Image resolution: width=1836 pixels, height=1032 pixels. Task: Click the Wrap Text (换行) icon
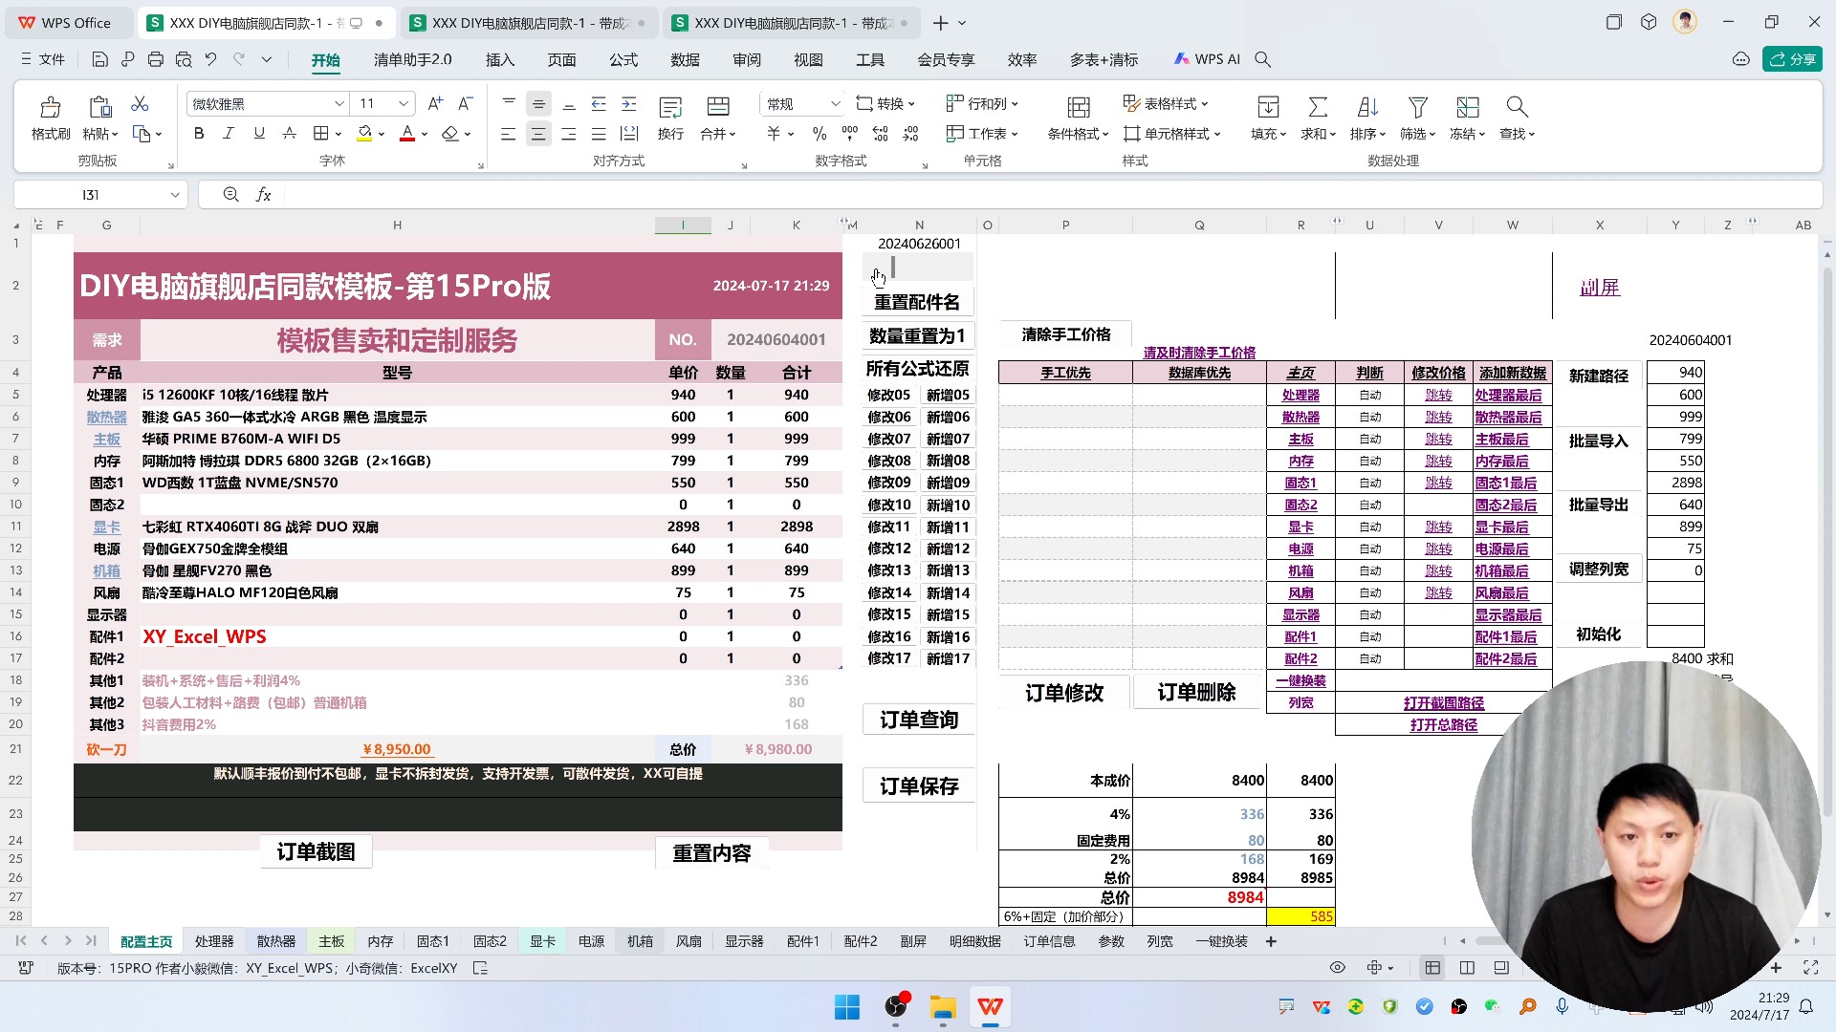pos(671,107)
